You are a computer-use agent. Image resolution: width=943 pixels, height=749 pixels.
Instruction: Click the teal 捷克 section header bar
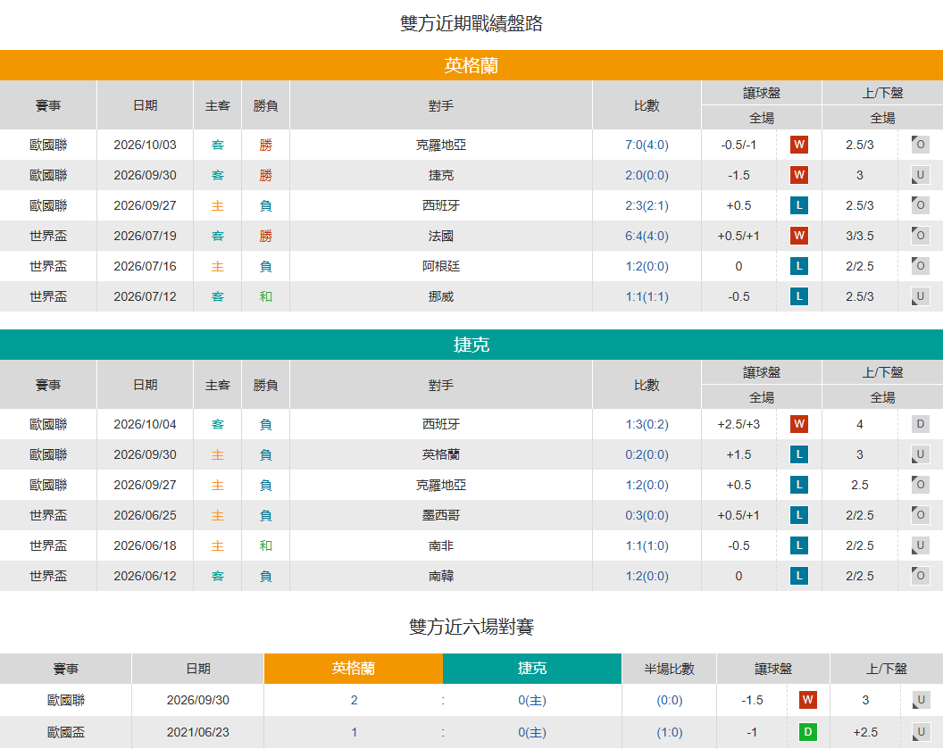(471, 345)
